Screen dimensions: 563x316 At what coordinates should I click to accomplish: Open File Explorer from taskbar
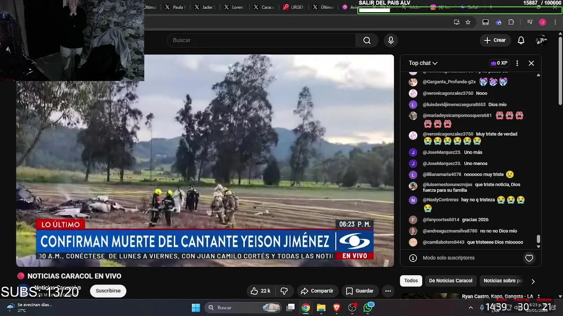tap(321, 308)
